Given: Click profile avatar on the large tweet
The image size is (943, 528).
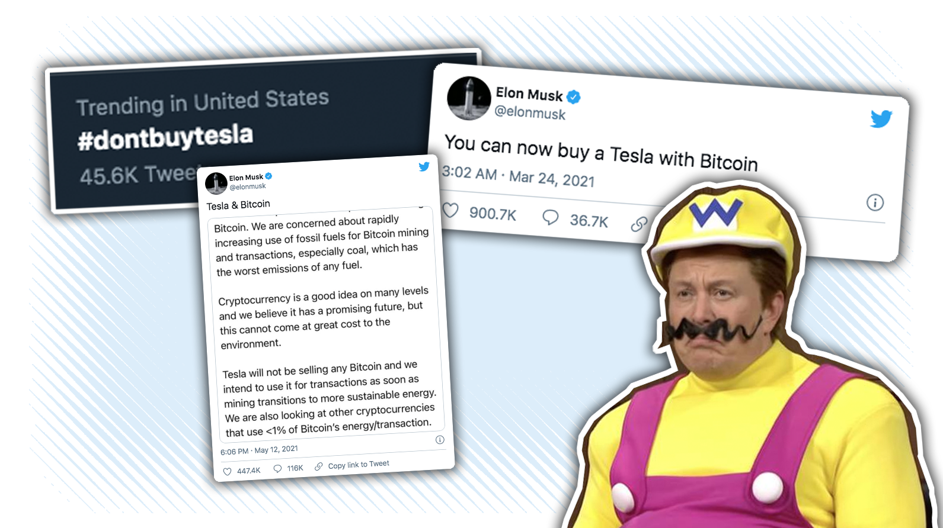Looking at the screenshot, I should (469, 98).
